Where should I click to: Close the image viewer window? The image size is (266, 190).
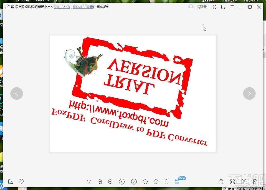(x=259, y=7)
